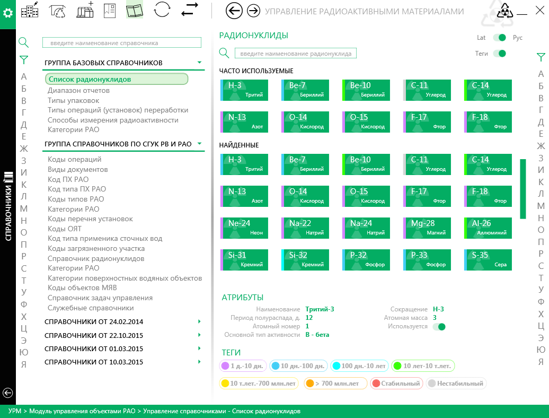Open Коды объектов МЯВ reference

pyautogui.click(x=82, y=288)
